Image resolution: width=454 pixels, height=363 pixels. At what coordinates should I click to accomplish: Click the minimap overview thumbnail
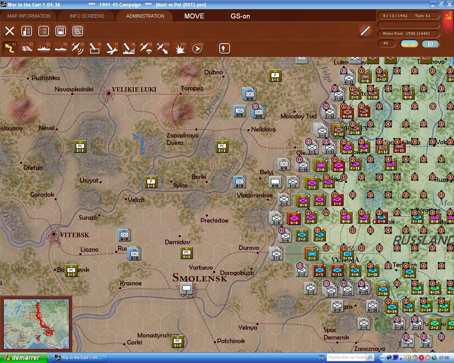[x=36, y=324]
